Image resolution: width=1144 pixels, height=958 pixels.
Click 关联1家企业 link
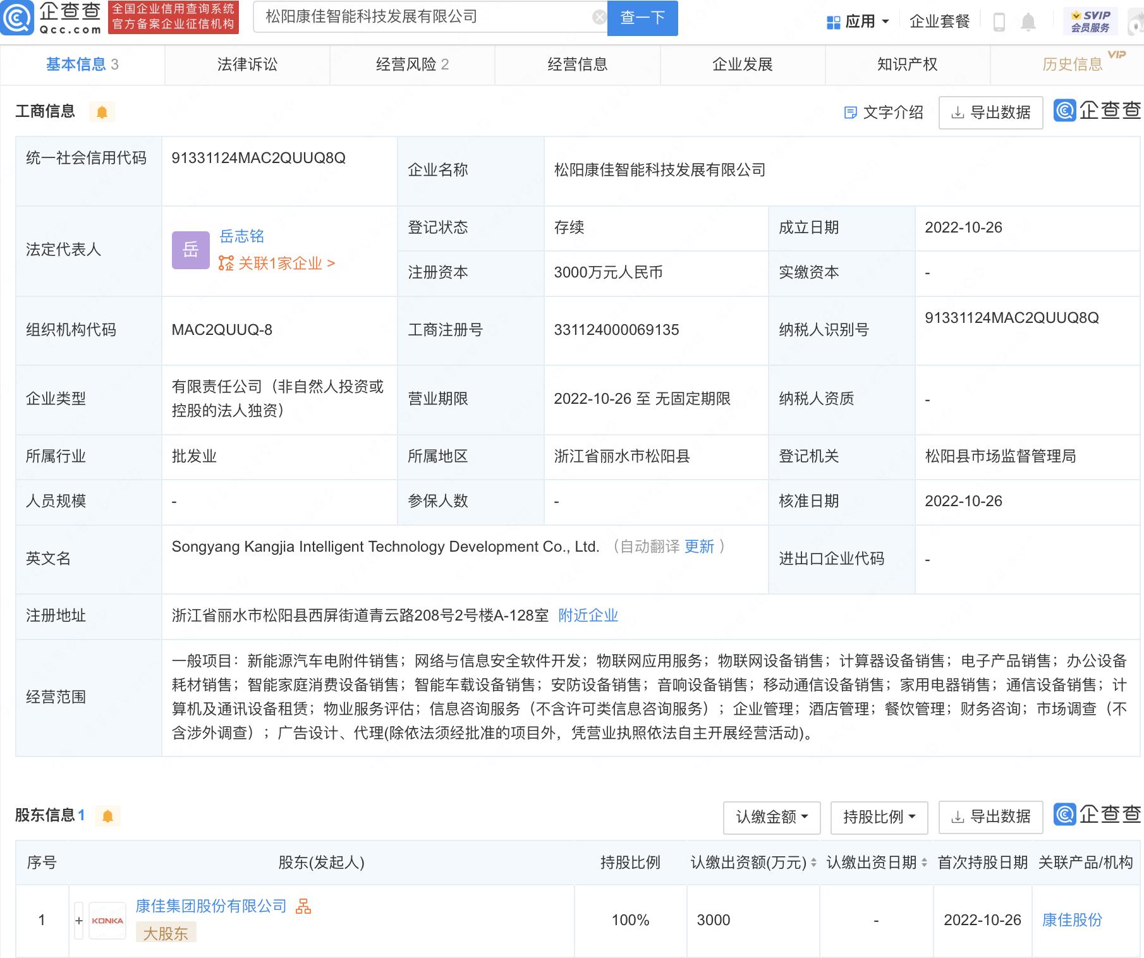[x=277, y=264]
